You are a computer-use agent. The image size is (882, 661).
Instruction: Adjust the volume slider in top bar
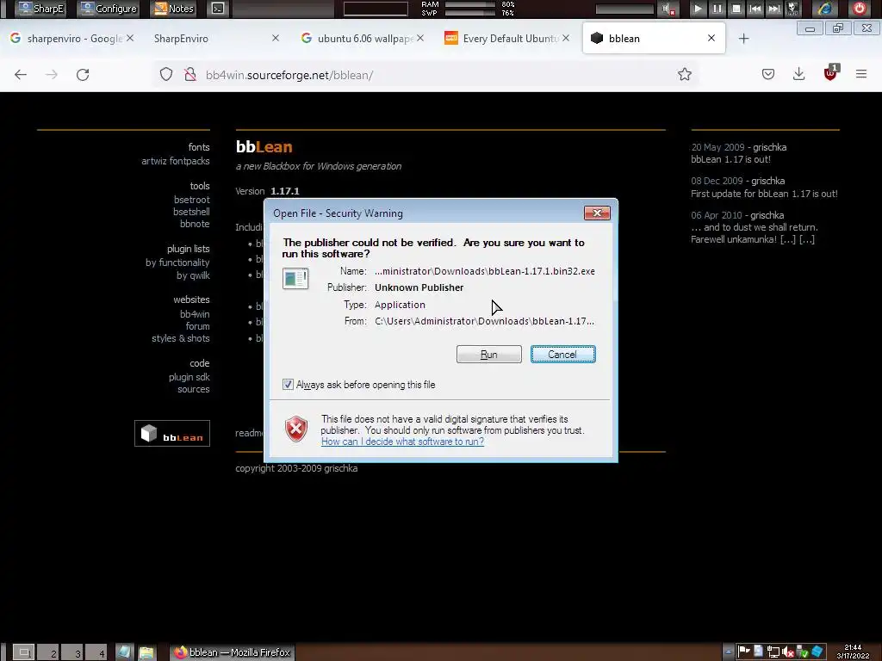coord(624,9)
